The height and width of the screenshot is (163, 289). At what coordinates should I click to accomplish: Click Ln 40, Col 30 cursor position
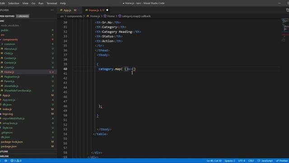[214, 161]
